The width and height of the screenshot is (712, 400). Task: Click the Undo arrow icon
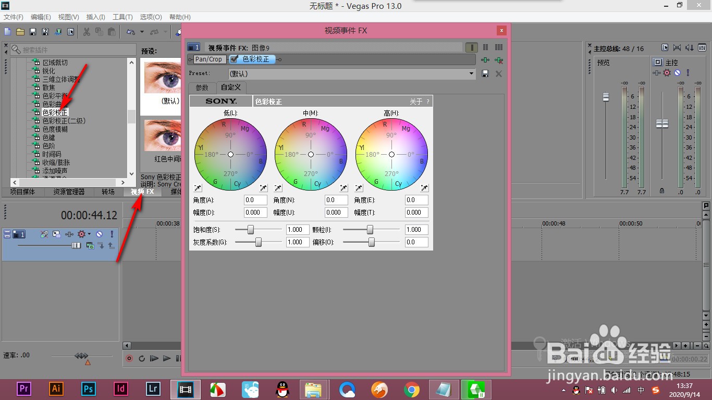(x=131, y=32)
